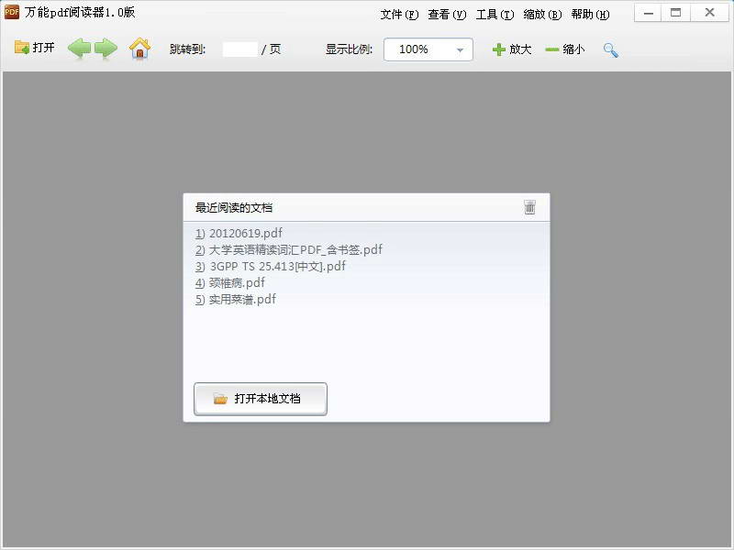Click the green back arrow icon

[80, 49]
